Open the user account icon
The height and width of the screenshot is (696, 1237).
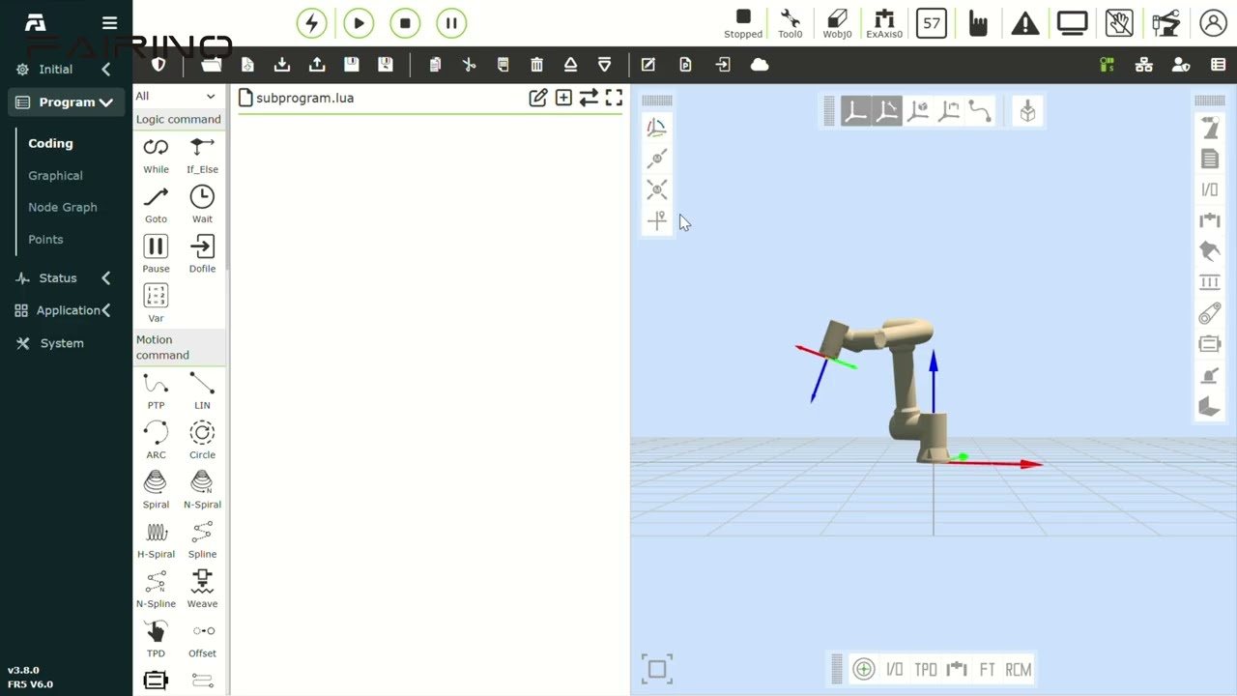coord(1213,23)
